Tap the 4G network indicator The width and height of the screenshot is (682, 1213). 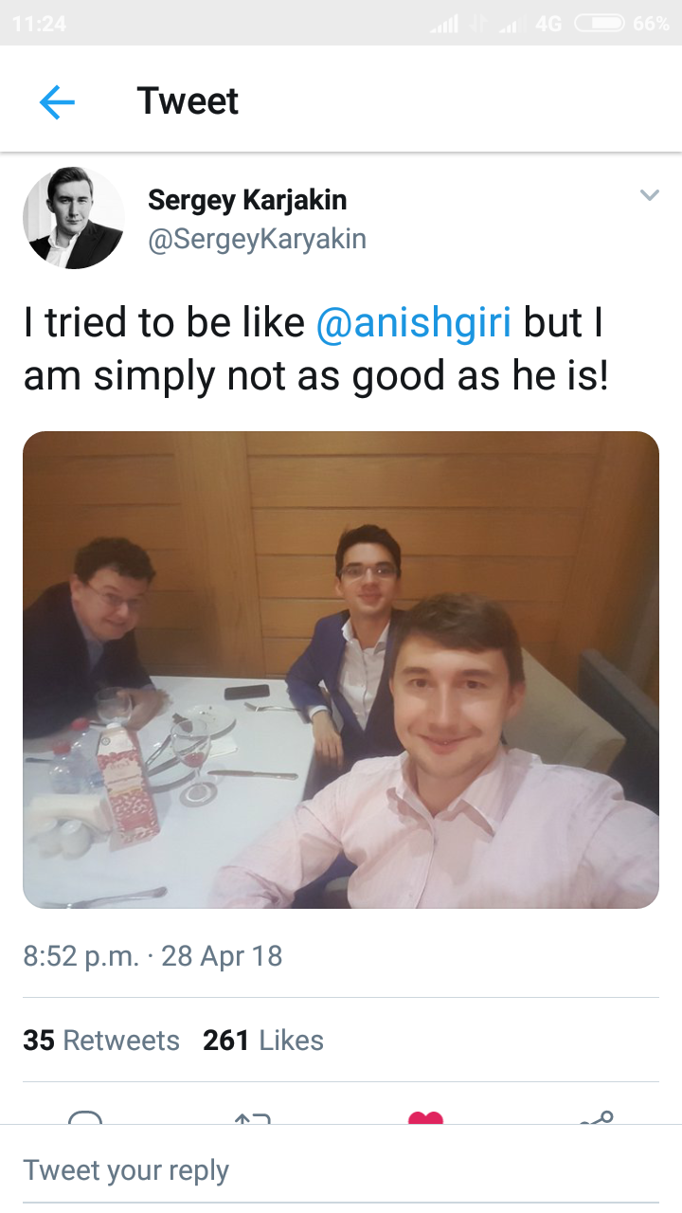tap(548, 24)
